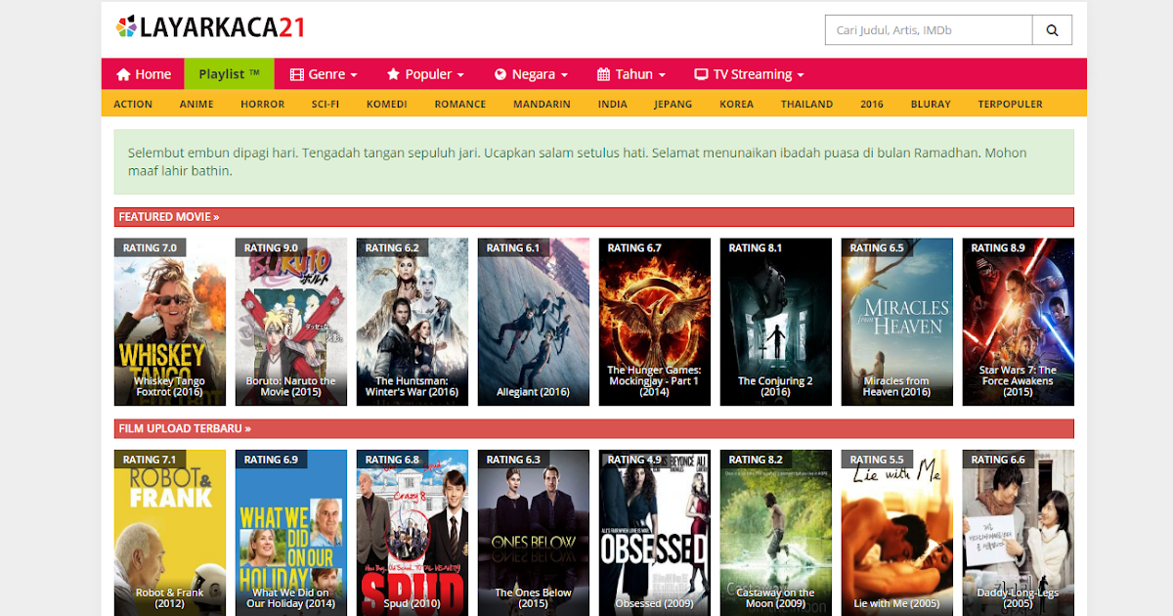Expand the Tahun dropdown
Image resolution: width=1173 pixels, height=616 pixels.
(630, 73)
